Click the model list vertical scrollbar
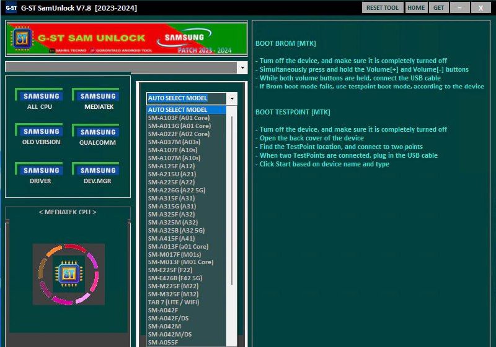The image size is (496, 347). [x=232, y=200]
